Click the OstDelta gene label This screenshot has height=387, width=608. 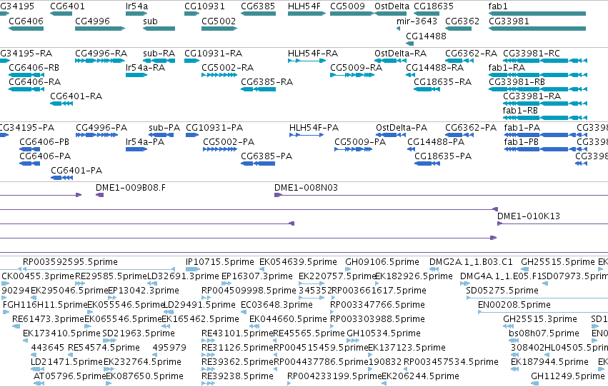pos(392,6)
